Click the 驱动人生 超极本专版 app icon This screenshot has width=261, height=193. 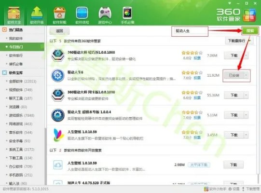57,115
